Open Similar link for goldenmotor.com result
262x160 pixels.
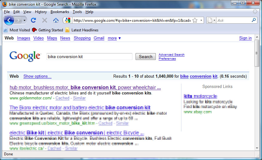coord(79,98)
